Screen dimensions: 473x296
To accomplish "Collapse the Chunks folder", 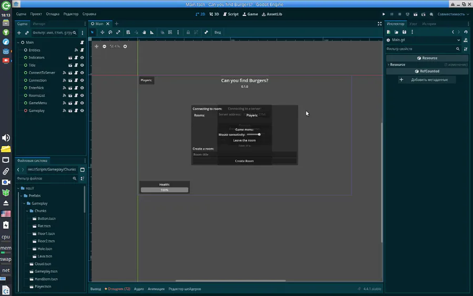I will (27, 211).
